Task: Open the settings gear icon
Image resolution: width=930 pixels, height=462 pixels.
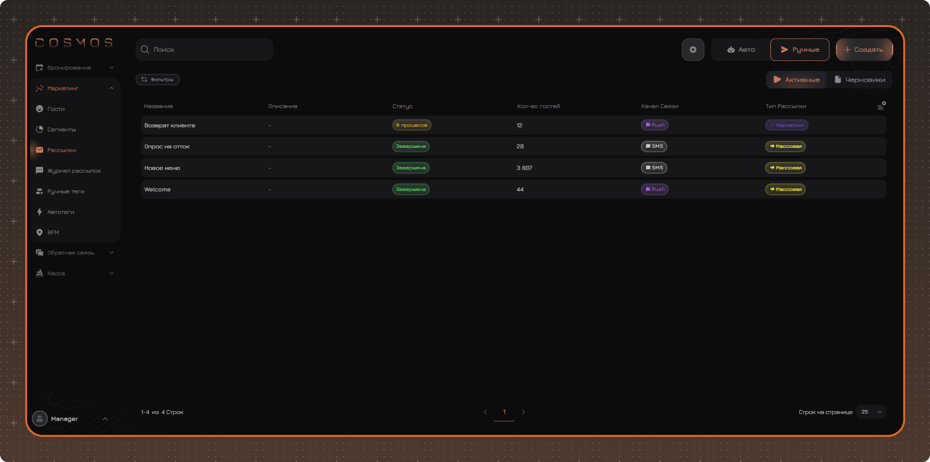Action: click(693, 50)
